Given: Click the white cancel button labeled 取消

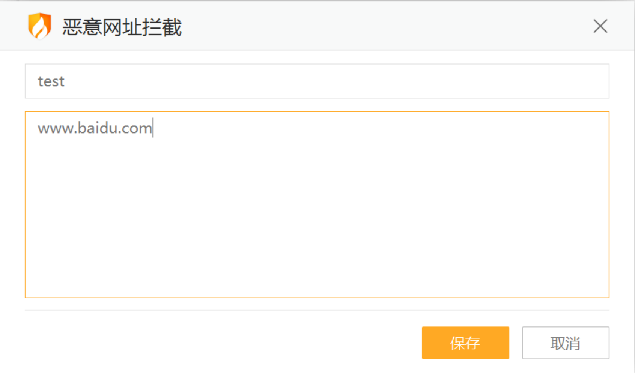Looking at the screenshot, I should pos(565,343).
